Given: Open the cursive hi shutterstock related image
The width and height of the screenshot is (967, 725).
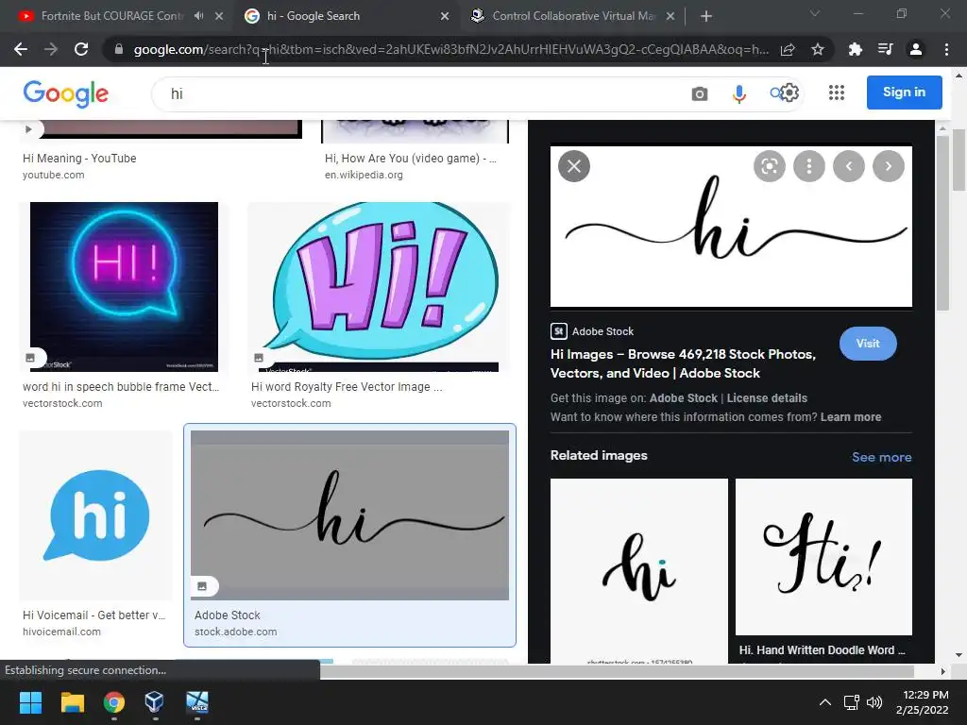Looking at the screenshot, I should point(639,570).
